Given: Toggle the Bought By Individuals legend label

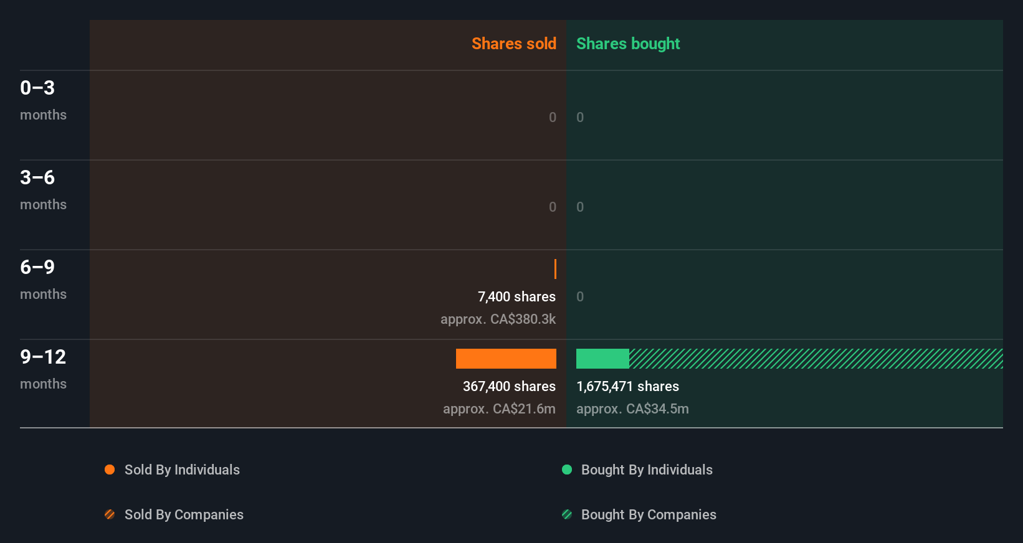Looking at the screenshot, I should coord(647,470).
